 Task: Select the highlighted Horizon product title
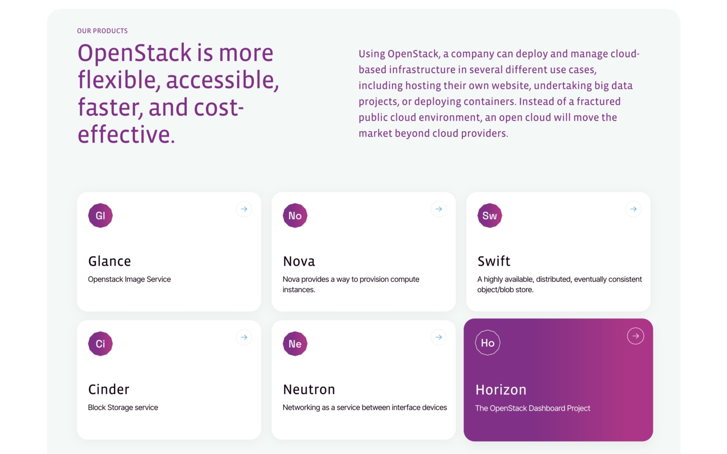(x=501, y=390)
